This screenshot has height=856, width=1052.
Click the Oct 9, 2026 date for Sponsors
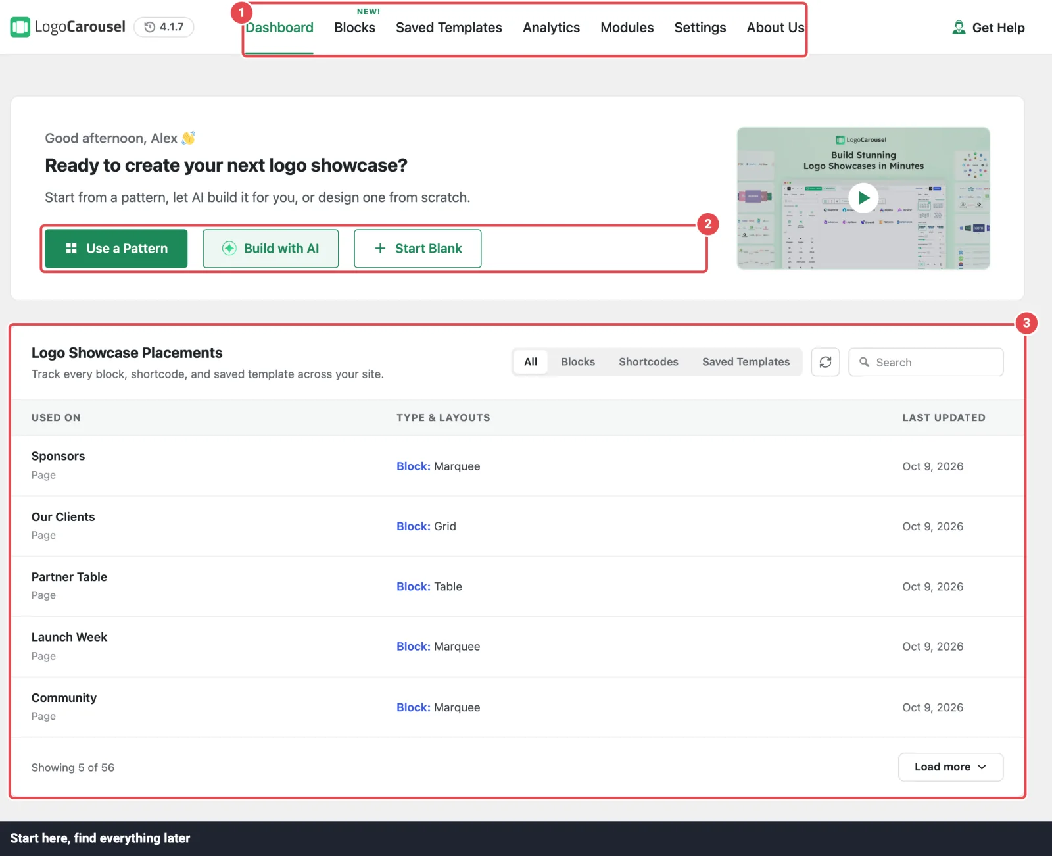coord(932,466)
